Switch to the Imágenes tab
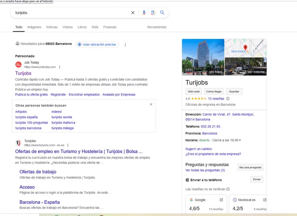297x216 pixels. [x=34, y=27]
